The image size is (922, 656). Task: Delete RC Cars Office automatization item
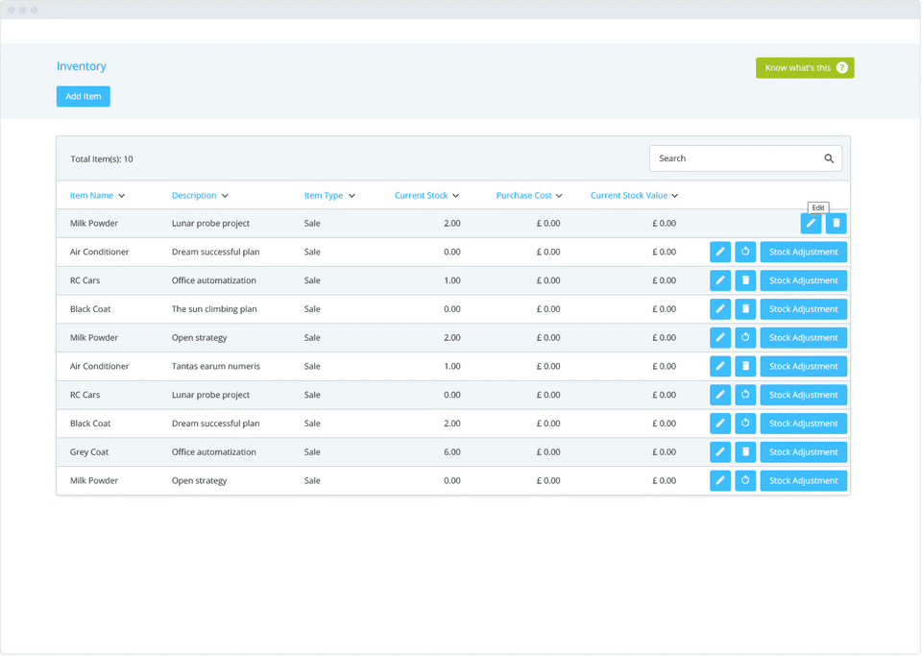[x=745, y=280]
